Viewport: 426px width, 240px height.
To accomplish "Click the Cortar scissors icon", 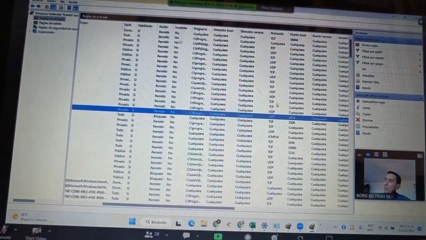I will [x=358, y=107].
